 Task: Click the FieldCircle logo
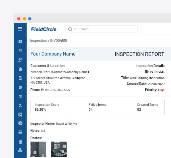pos(44,29)
